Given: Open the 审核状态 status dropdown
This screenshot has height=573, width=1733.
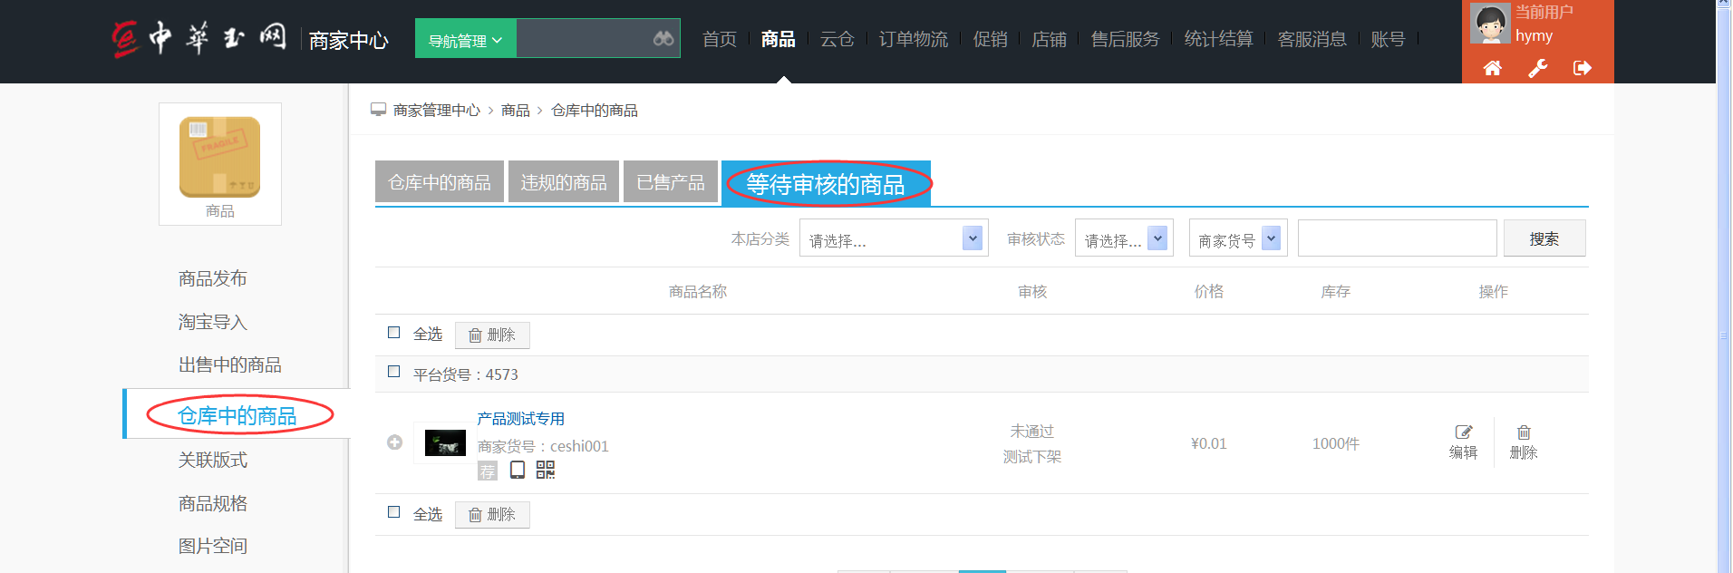Looking at the screenshot, I should [x=1124, y=238].
